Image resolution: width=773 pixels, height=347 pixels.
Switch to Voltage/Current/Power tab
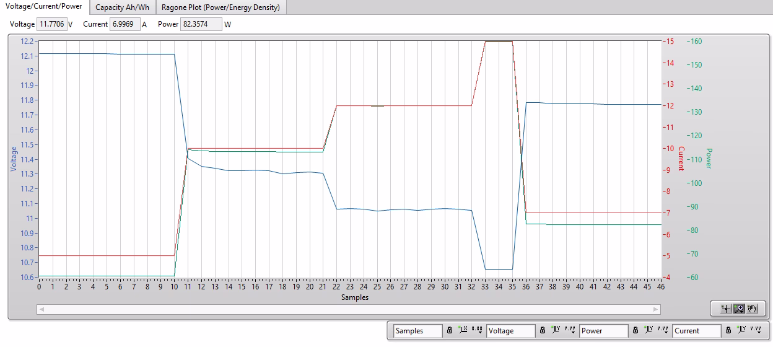coord(44,7)
